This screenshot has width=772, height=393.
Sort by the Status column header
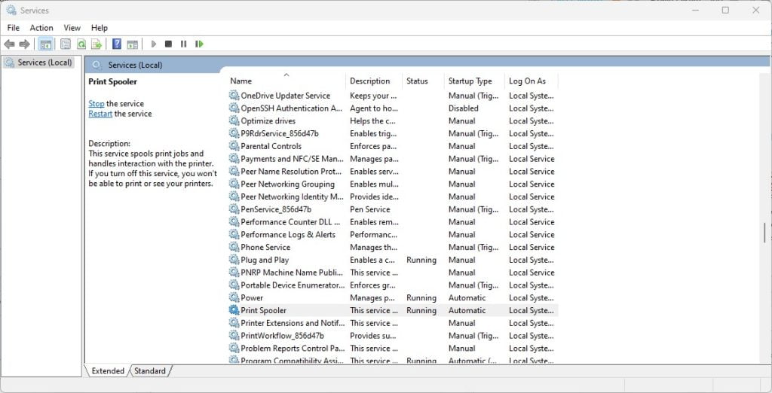pos(417,81)
